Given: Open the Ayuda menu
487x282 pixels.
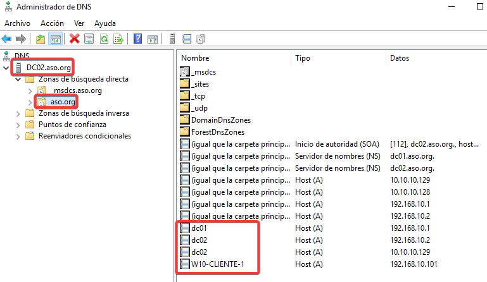Looking at the screenshot, I should point(105,23).
